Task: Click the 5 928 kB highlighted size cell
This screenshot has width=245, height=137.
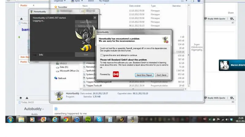Action: [180, 52]
